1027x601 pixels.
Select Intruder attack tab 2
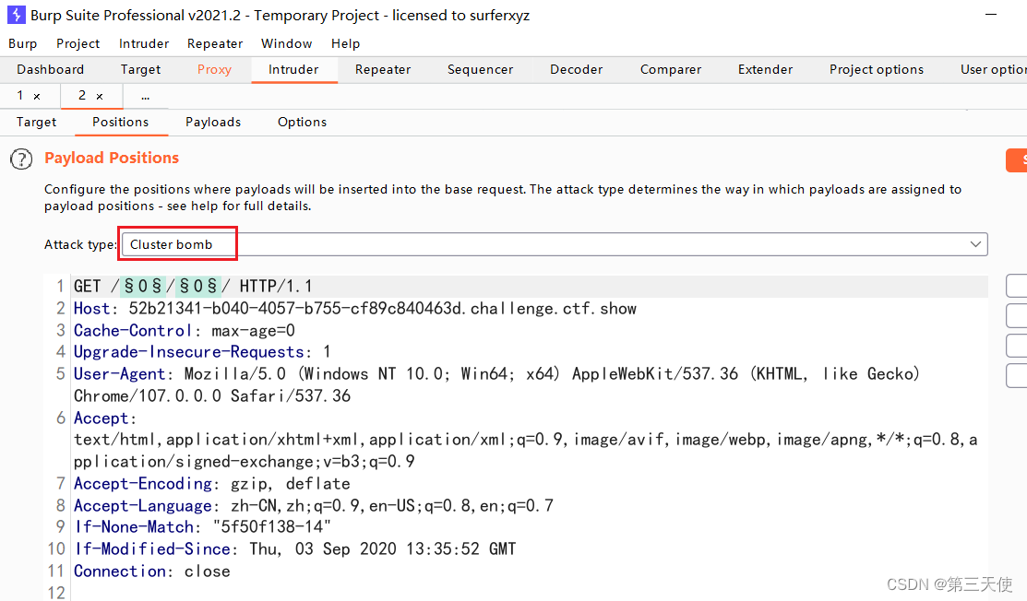point(82,96)
